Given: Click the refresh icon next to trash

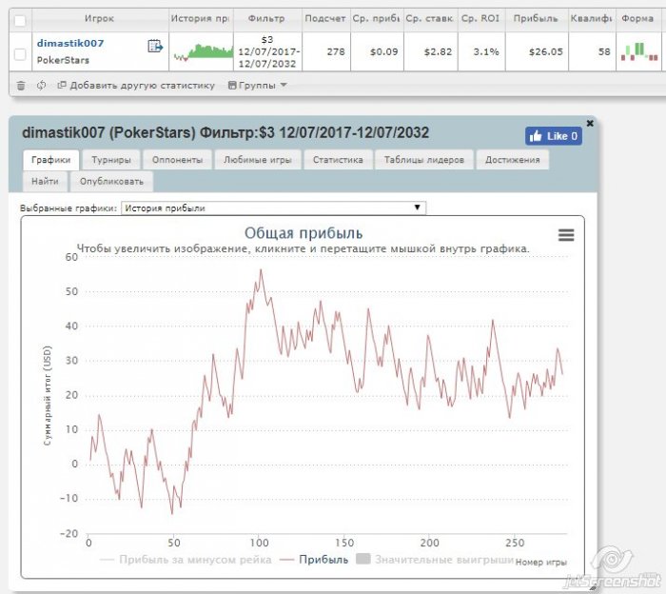Looking at the screenshot, I should pyautogui.click(x=41, y=85).
